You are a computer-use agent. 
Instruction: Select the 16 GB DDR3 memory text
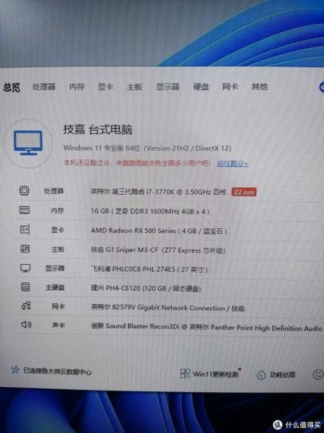150,211
